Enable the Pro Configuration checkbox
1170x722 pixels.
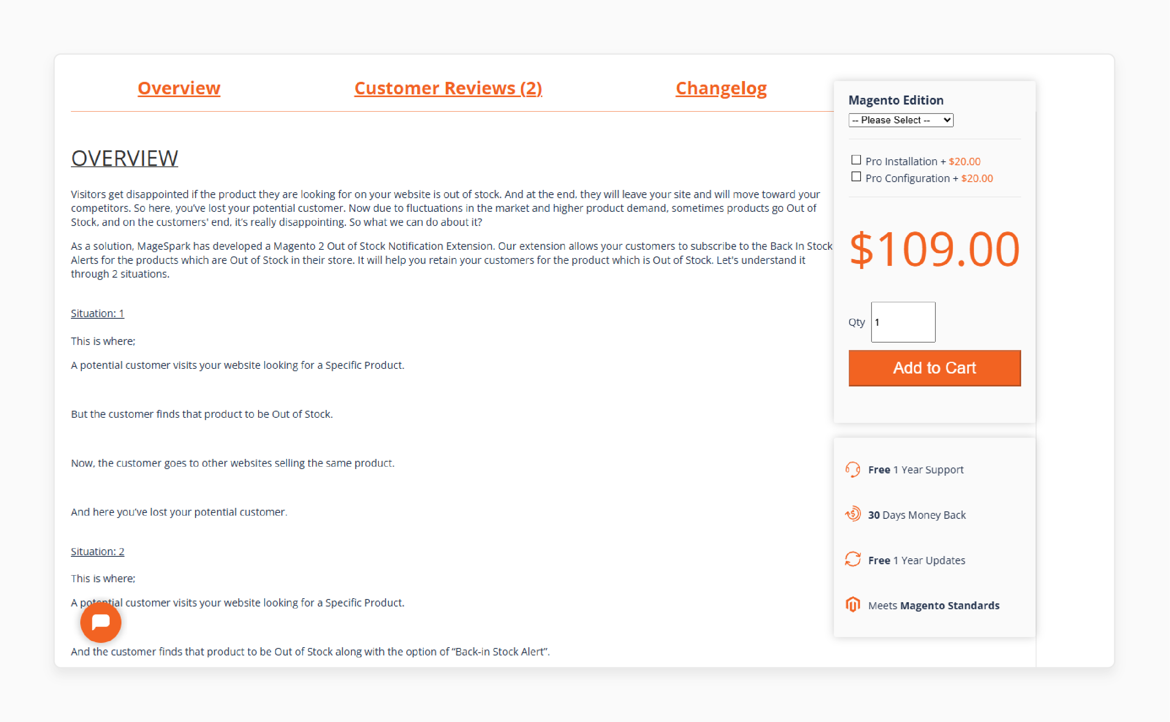[856, 177]
